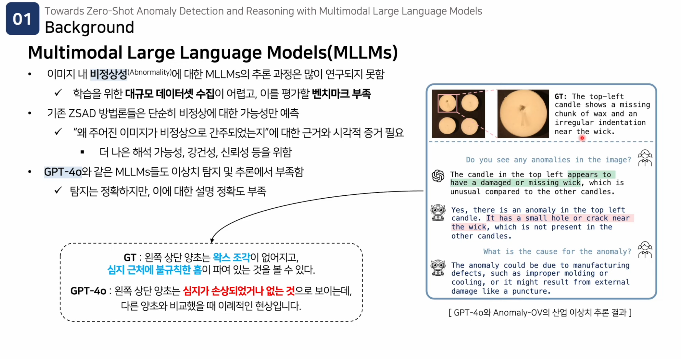Click the highlighted '비정상성' term
The width and height of the screenshot is (681, 359).
pyautogui.click(x=108, y=74)
